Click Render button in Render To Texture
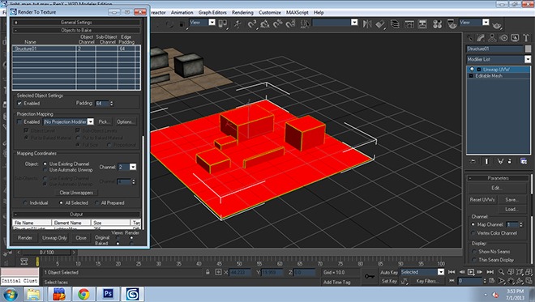This screenshot has height=302, width=535. [25, 238]
